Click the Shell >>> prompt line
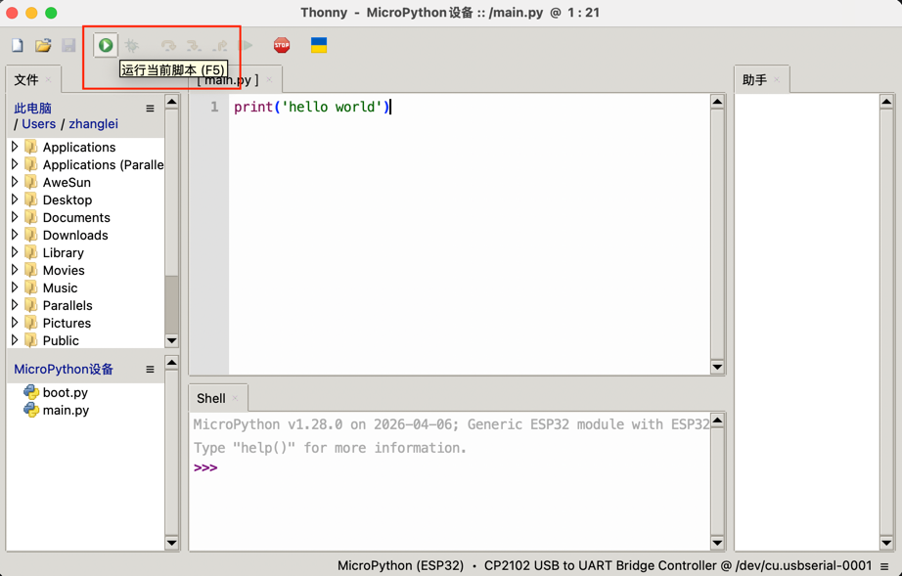This screenshot has height=576, width=902. pyautogui.click(x=205, y=467)
